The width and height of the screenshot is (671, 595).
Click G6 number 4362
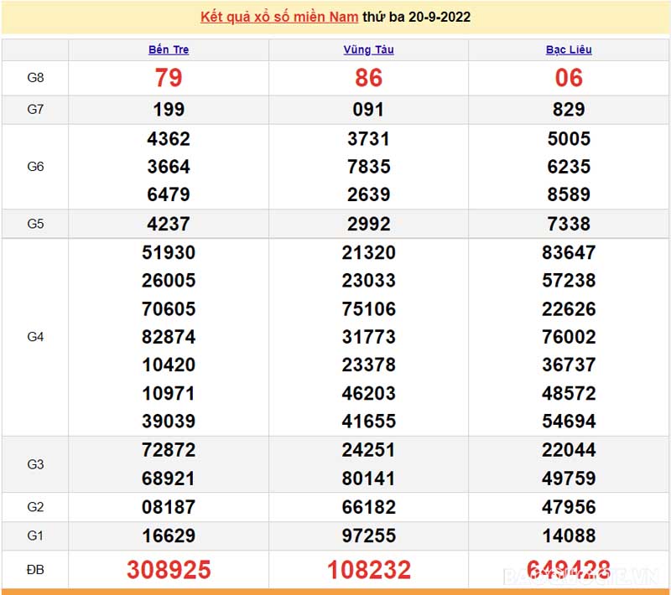point(169,139)
